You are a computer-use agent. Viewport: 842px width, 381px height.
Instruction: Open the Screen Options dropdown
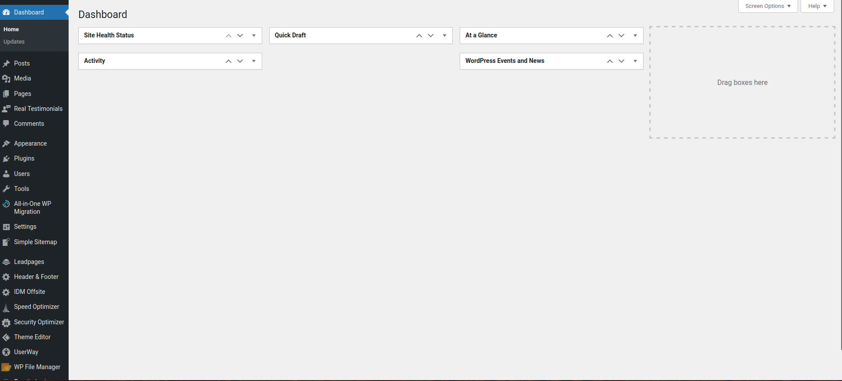pos(768,6)
